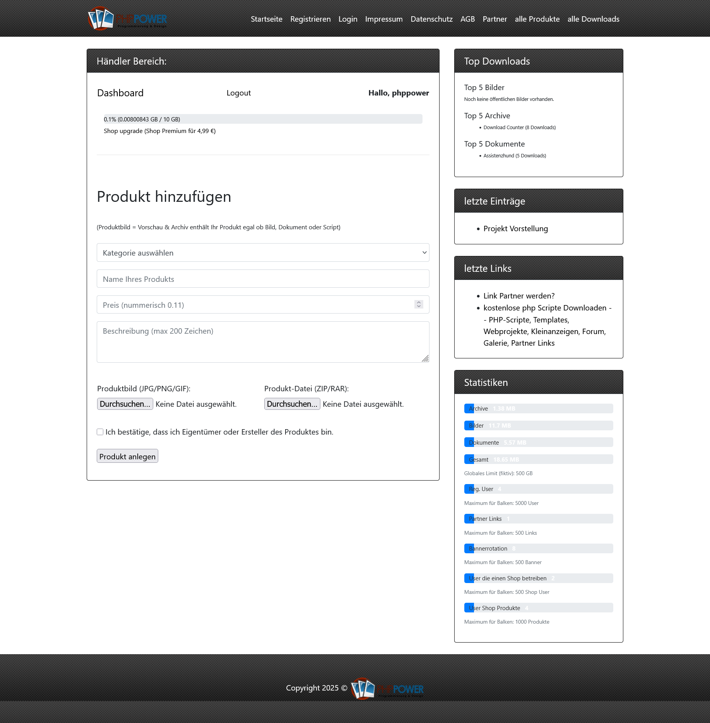Click Shop upgrade premium link
710x723 pixels.
(x=159, y=131)
